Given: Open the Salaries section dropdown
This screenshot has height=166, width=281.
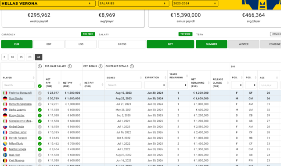Looking at the screenshot, I should click(x=133, y=4).
